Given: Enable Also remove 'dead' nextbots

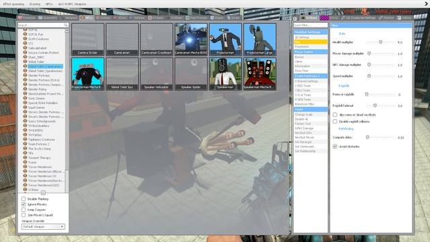Looking at the screenshot, I should click(335, 115).
